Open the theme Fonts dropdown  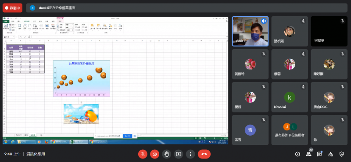point(12,27)
